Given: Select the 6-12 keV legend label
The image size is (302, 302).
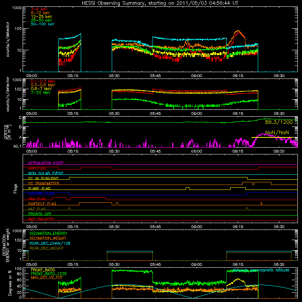Looking at the screenshot, I should coord(40,13).
